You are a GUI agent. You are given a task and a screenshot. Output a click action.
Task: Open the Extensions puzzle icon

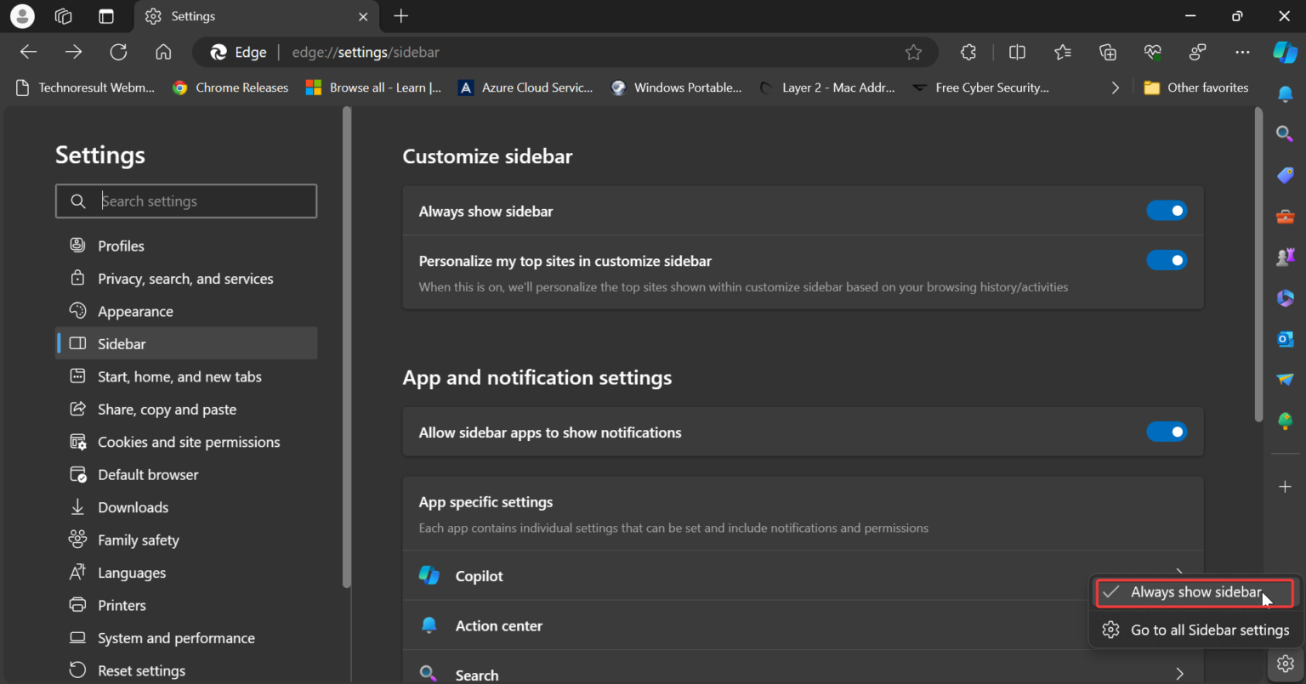coord(968,52)
